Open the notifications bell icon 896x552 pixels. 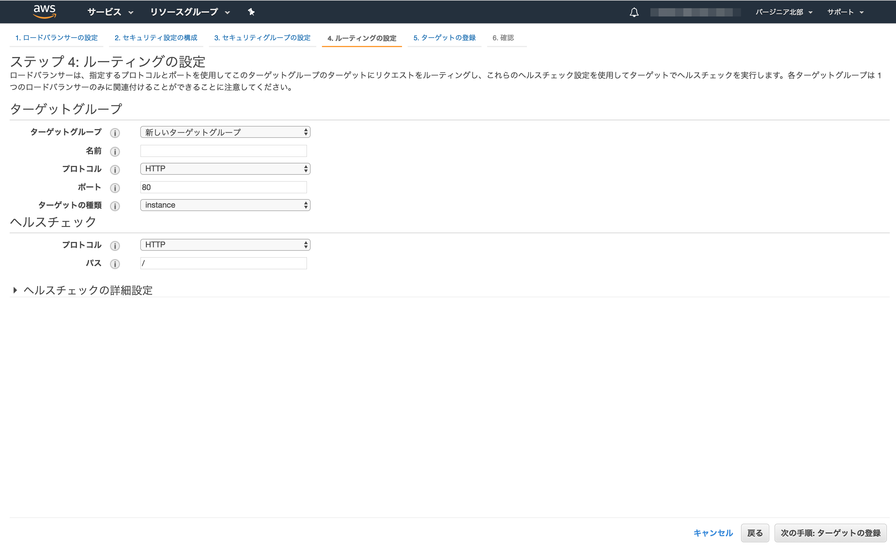tap(634, 12)
